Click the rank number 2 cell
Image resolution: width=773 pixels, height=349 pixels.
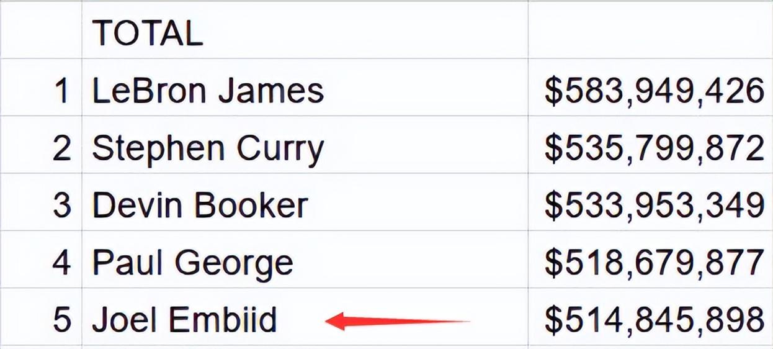coord(62,148)
